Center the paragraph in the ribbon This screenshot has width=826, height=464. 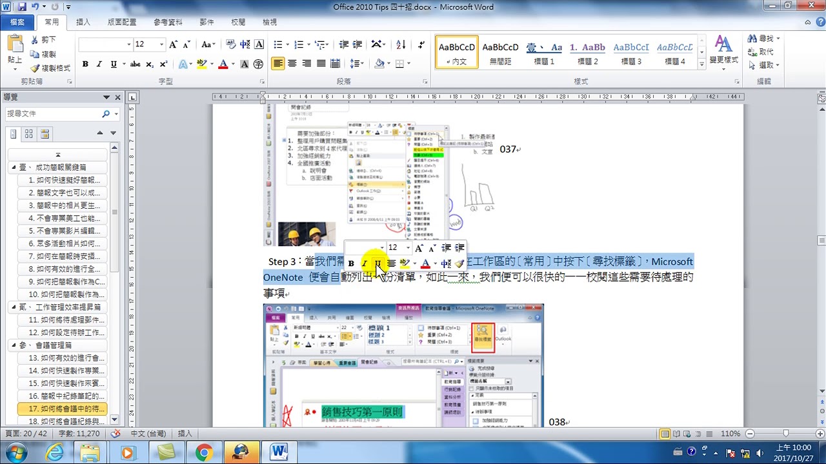(x=292, y=64)
